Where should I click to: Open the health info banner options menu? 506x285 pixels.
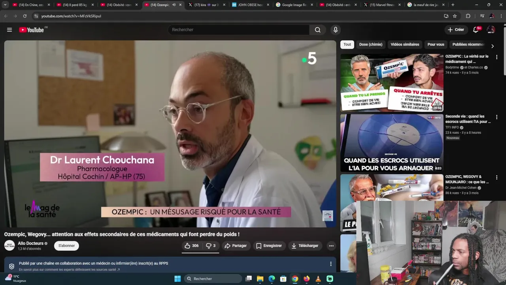pyautogui.click(x=331, y=264)
